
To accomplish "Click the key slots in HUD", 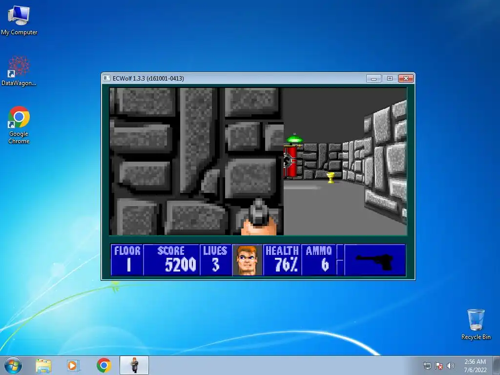I will (x=340, y=260).
